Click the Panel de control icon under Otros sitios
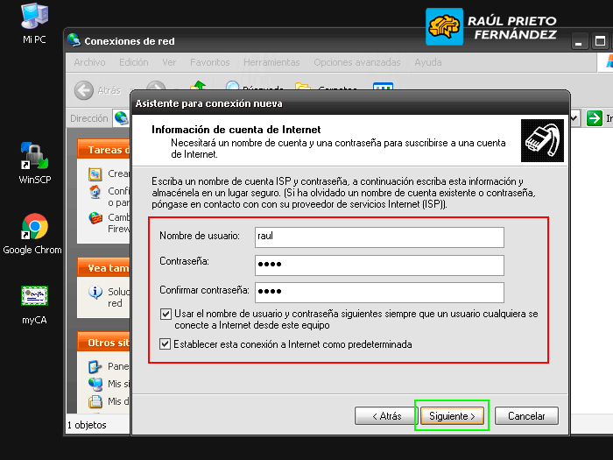The image size is (613, 460). (x=95, y=366)
